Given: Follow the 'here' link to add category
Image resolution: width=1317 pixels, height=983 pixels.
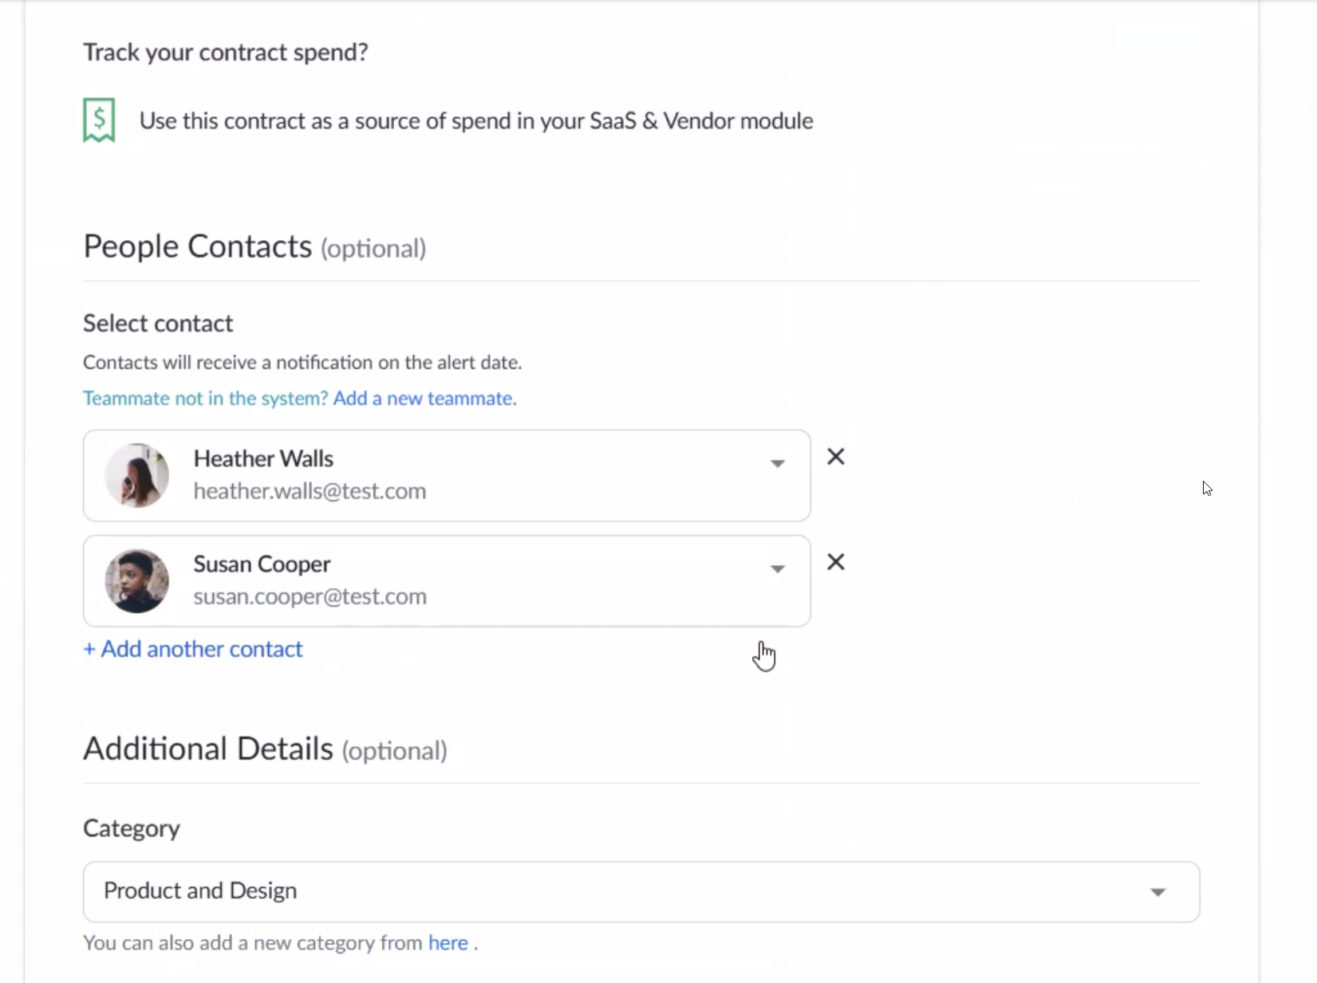Looking at the screenshot, I should click(448, 942).
